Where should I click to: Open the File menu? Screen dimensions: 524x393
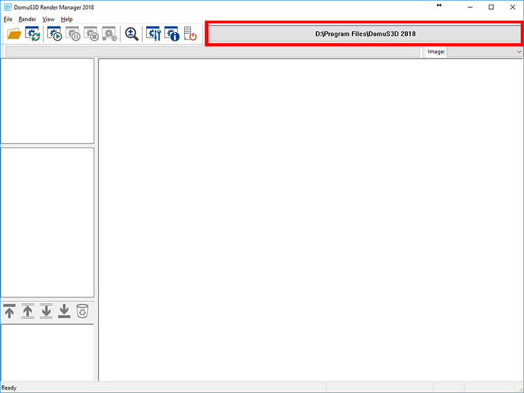pyautogui.click(x=8, y=20)
